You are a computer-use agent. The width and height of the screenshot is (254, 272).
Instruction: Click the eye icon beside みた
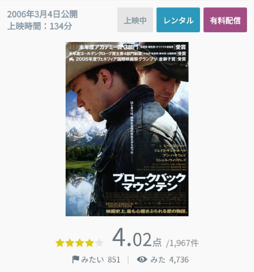click(x=142, y=259)
